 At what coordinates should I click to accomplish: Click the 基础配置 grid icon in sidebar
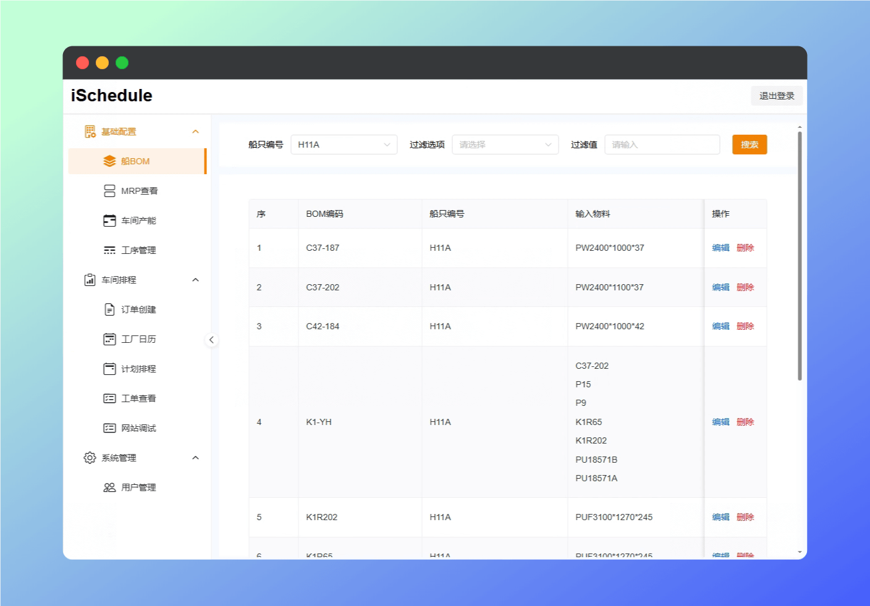pyautogui.click(x=90, y=132)
